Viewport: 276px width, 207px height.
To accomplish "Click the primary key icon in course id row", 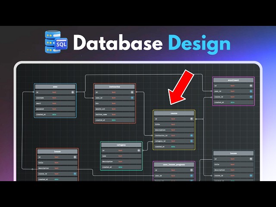I will (x=191, y=119).
